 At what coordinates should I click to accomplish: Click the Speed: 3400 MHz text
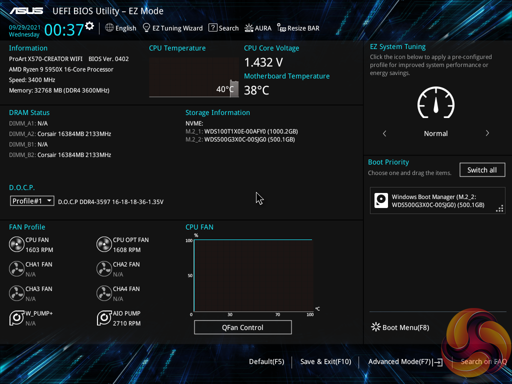[32, 80]
